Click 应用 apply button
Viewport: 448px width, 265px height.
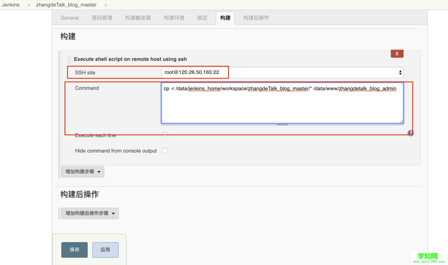(105, 250)
